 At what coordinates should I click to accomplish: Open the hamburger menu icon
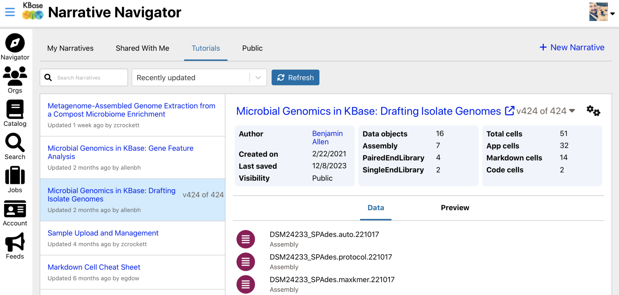coord(10,12)
